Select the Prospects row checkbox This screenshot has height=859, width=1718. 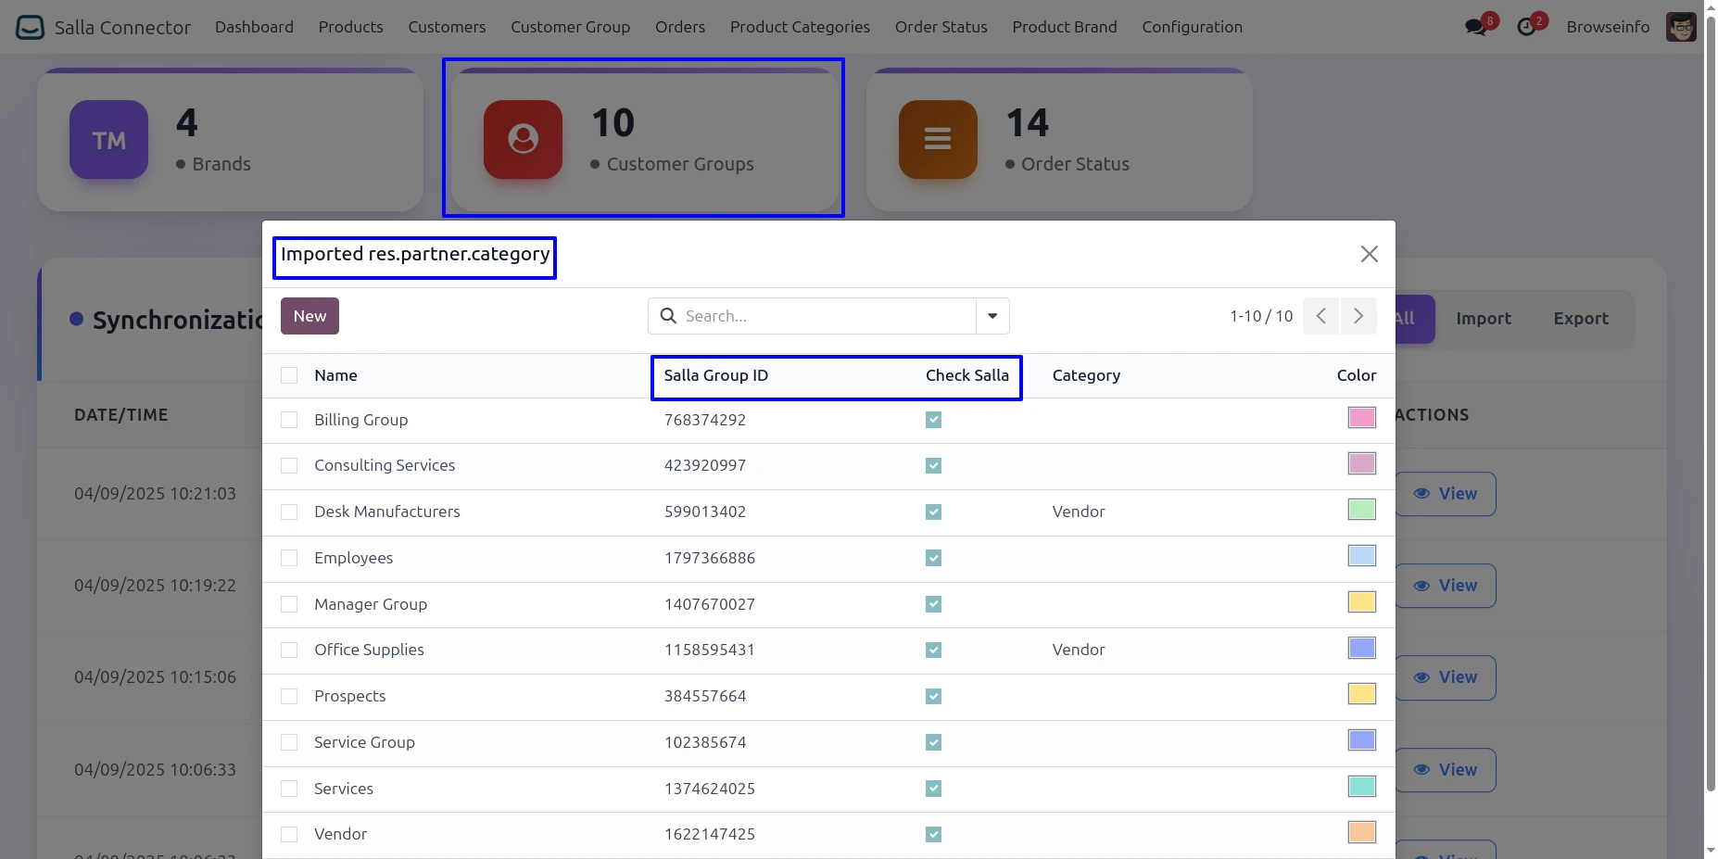pos(289,696)
